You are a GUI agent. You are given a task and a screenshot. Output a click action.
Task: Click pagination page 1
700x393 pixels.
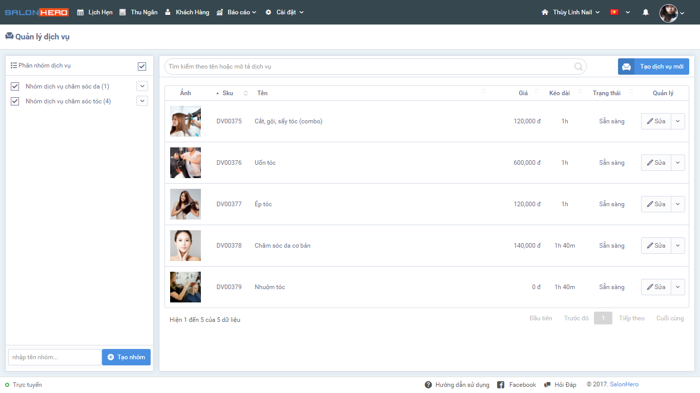(603, 318)
